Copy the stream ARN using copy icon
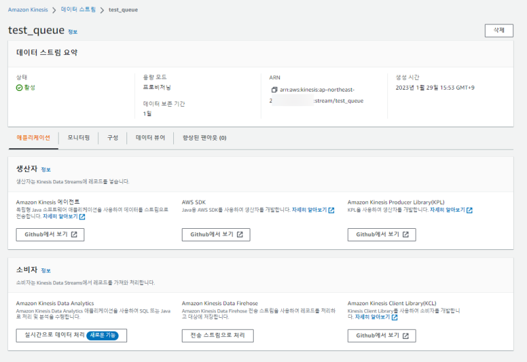The height and width of the screenshot is (362, 527). (274, 90)
